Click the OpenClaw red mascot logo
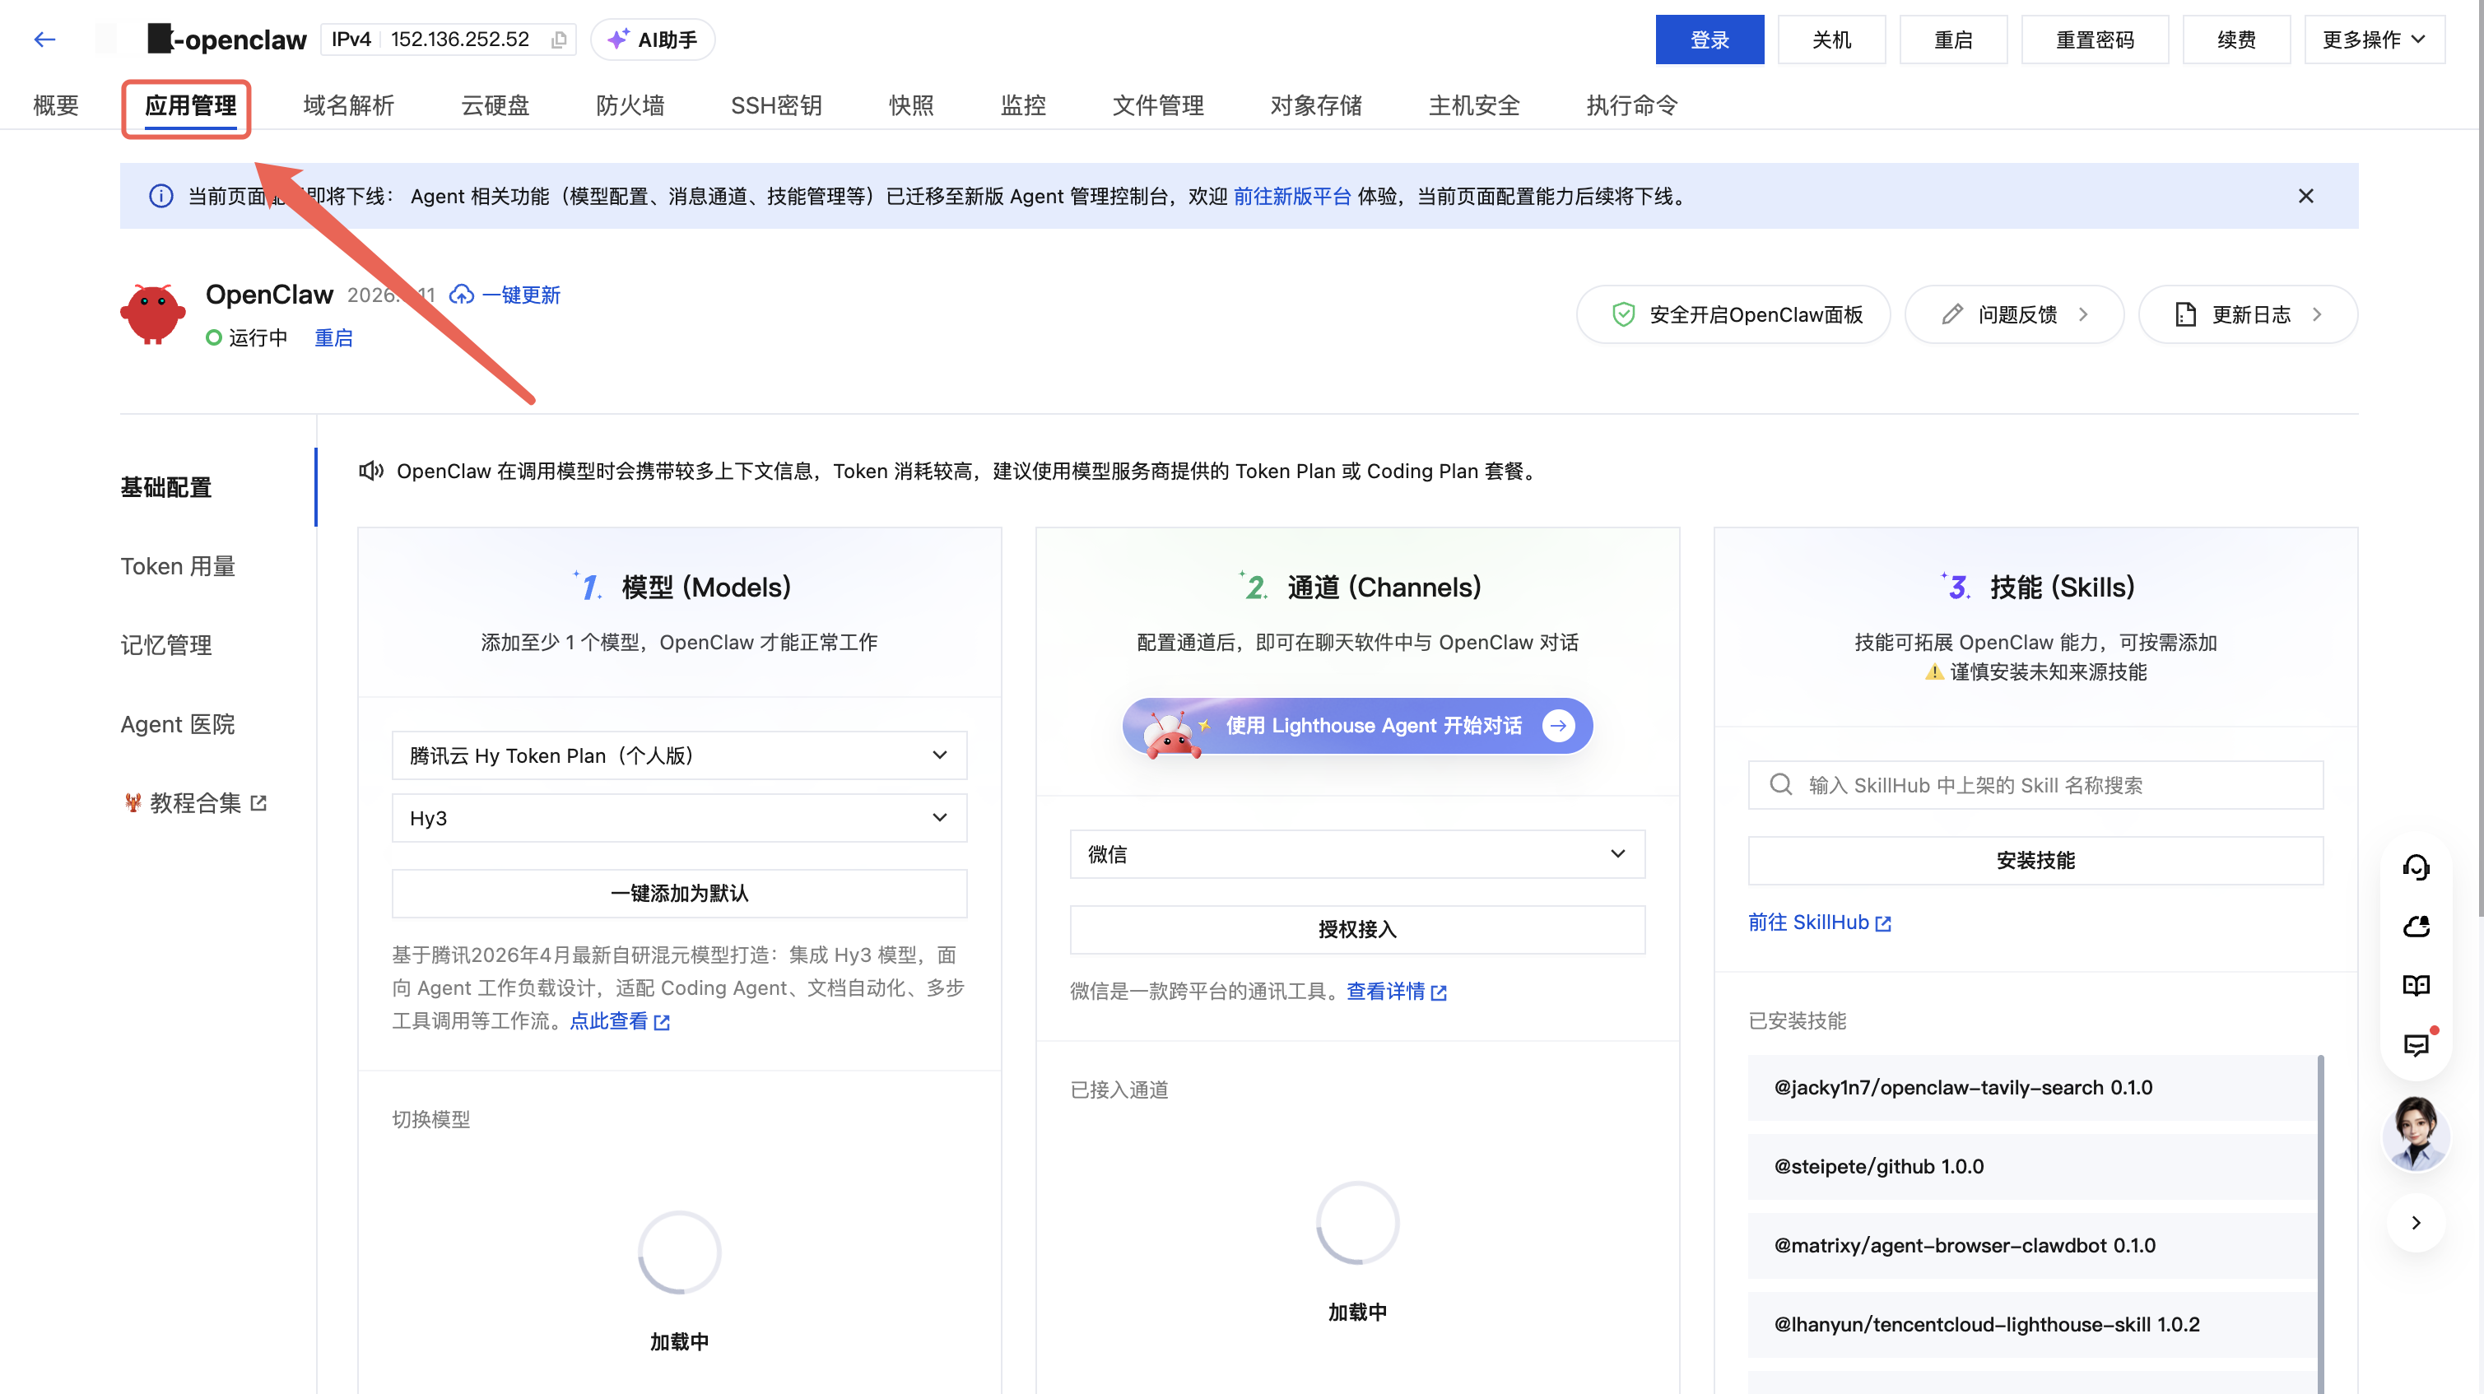 pos(152,314)
